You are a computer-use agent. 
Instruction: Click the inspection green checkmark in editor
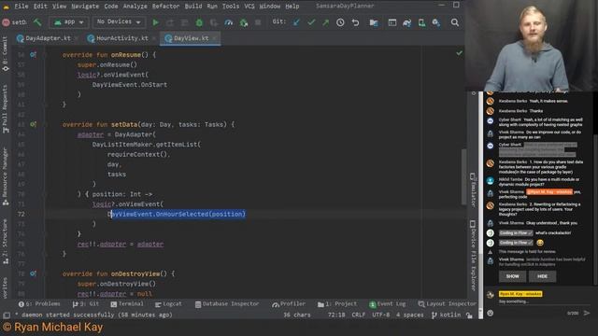point(459,53)
